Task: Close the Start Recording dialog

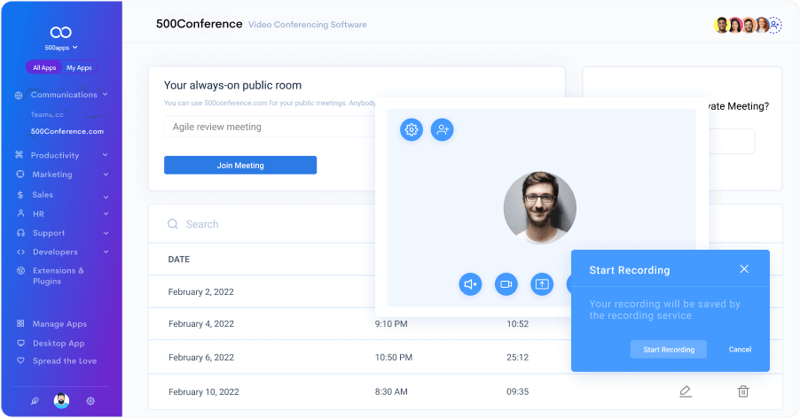Action: [744, 269]
